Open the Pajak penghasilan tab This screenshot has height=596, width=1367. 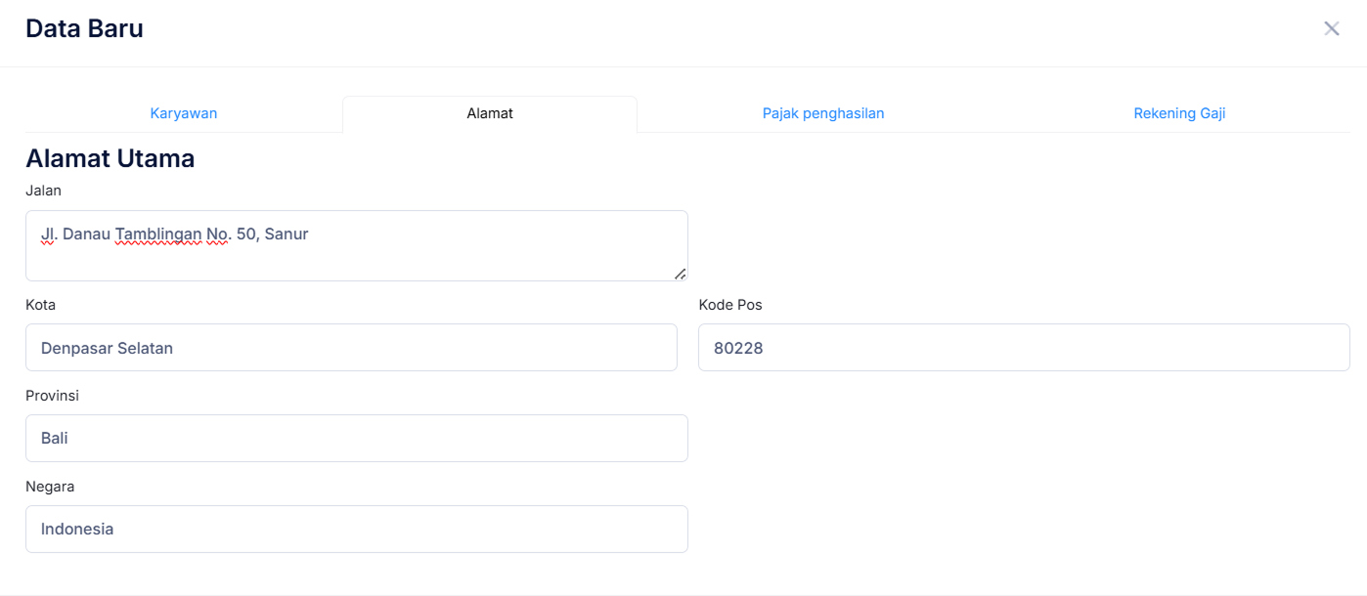coord(823,113)
